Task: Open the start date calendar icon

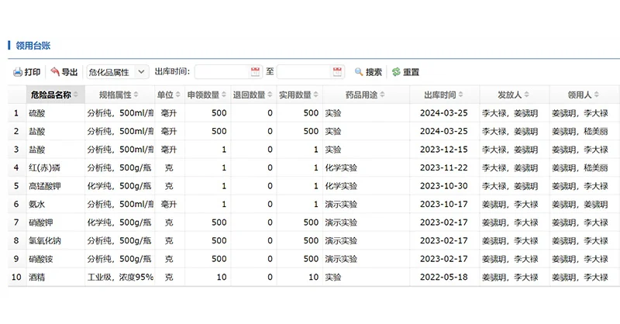Action: click(x=255, y=72)
